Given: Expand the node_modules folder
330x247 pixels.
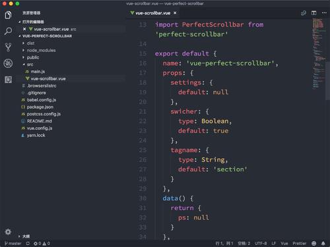Looking at the screenshot, I should pyautogui.click(x=23, y=50).
